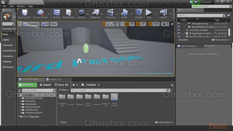Open the Help menu
This screenshot has height=131, width=233.
click(x=31, y=6)
